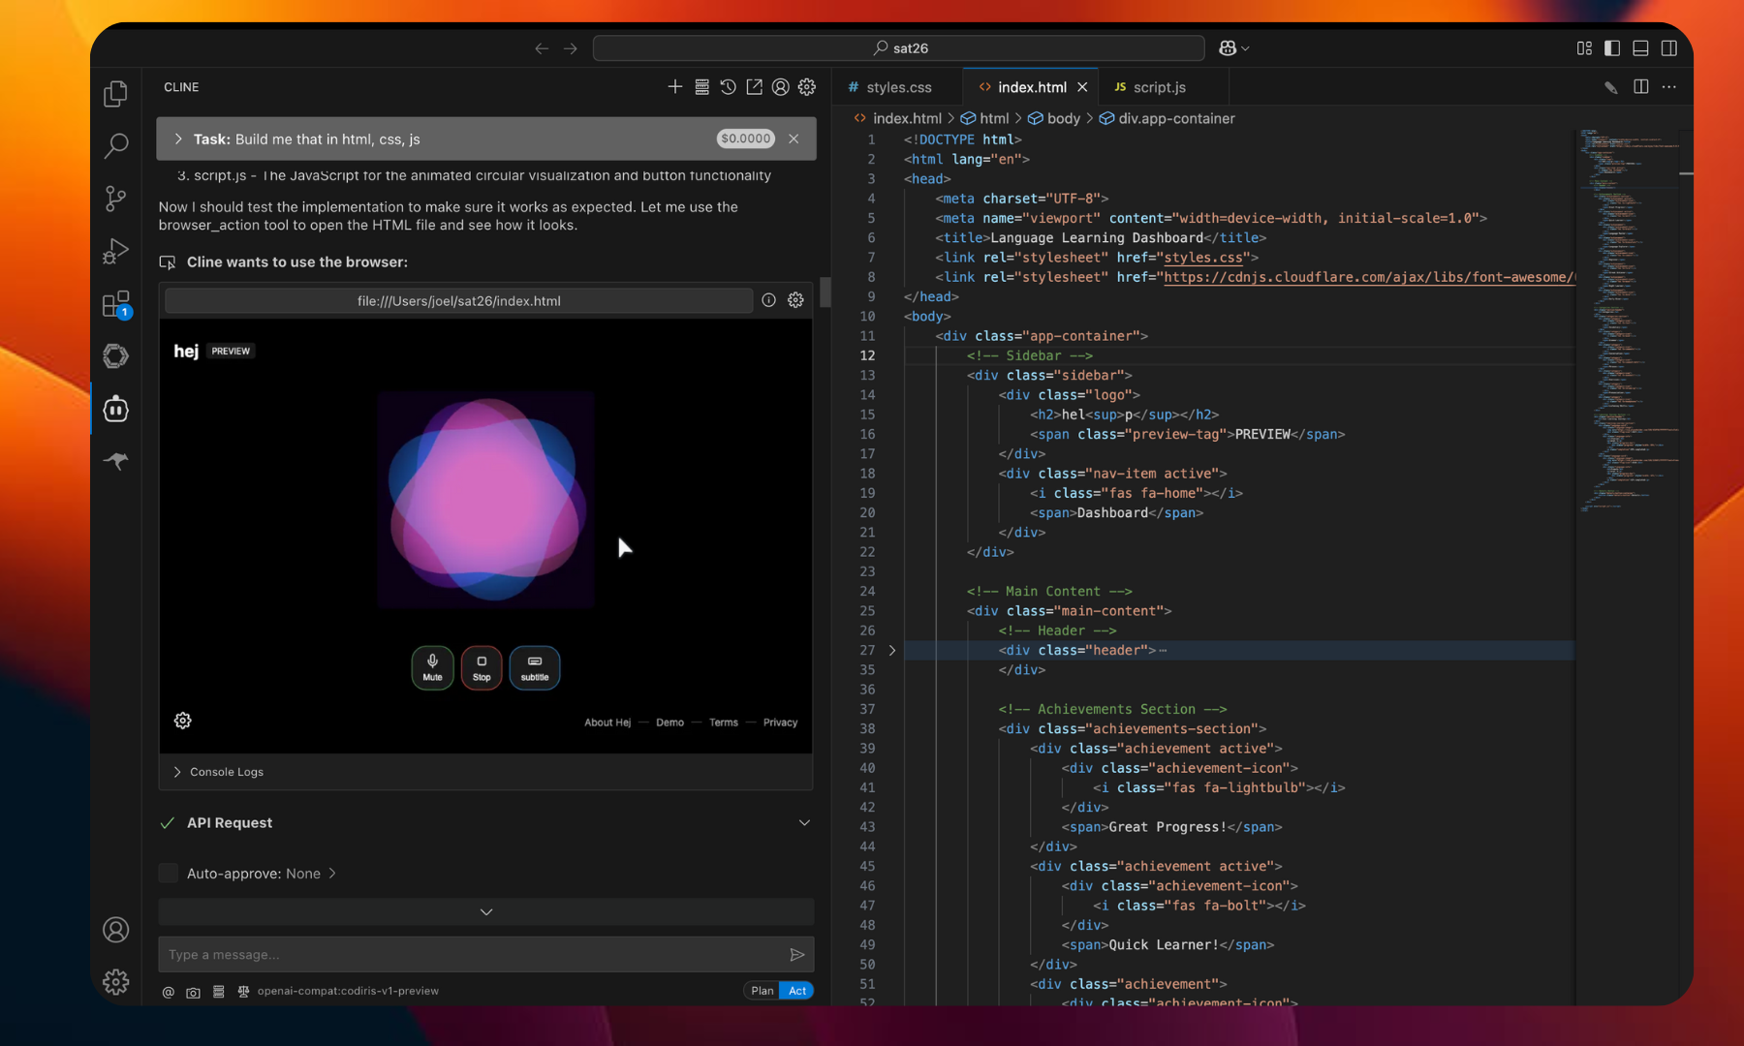Open Source Control view
The image size is (1744, 1046).
pyautogui.click(x=115, y=199)
